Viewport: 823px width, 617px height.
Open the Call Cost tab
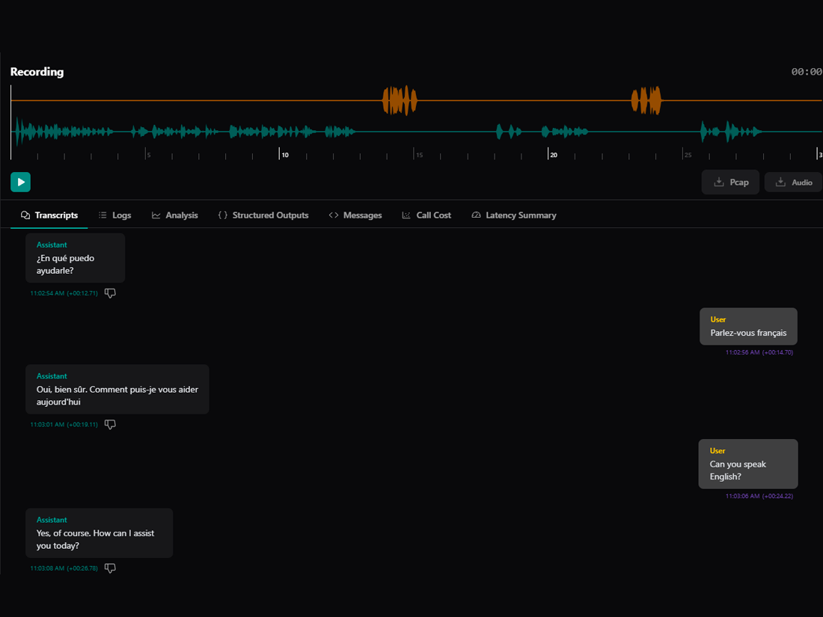tap(426, 215)
